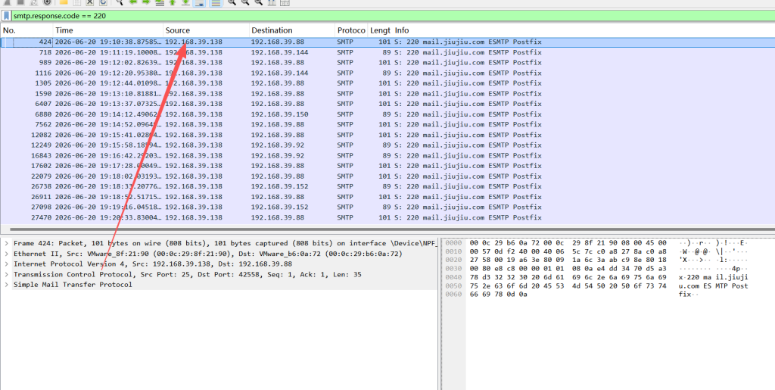The height and width of the screenshot is (390, 775).
Task: Select packet number 12082 row
Action: [387, 135]
